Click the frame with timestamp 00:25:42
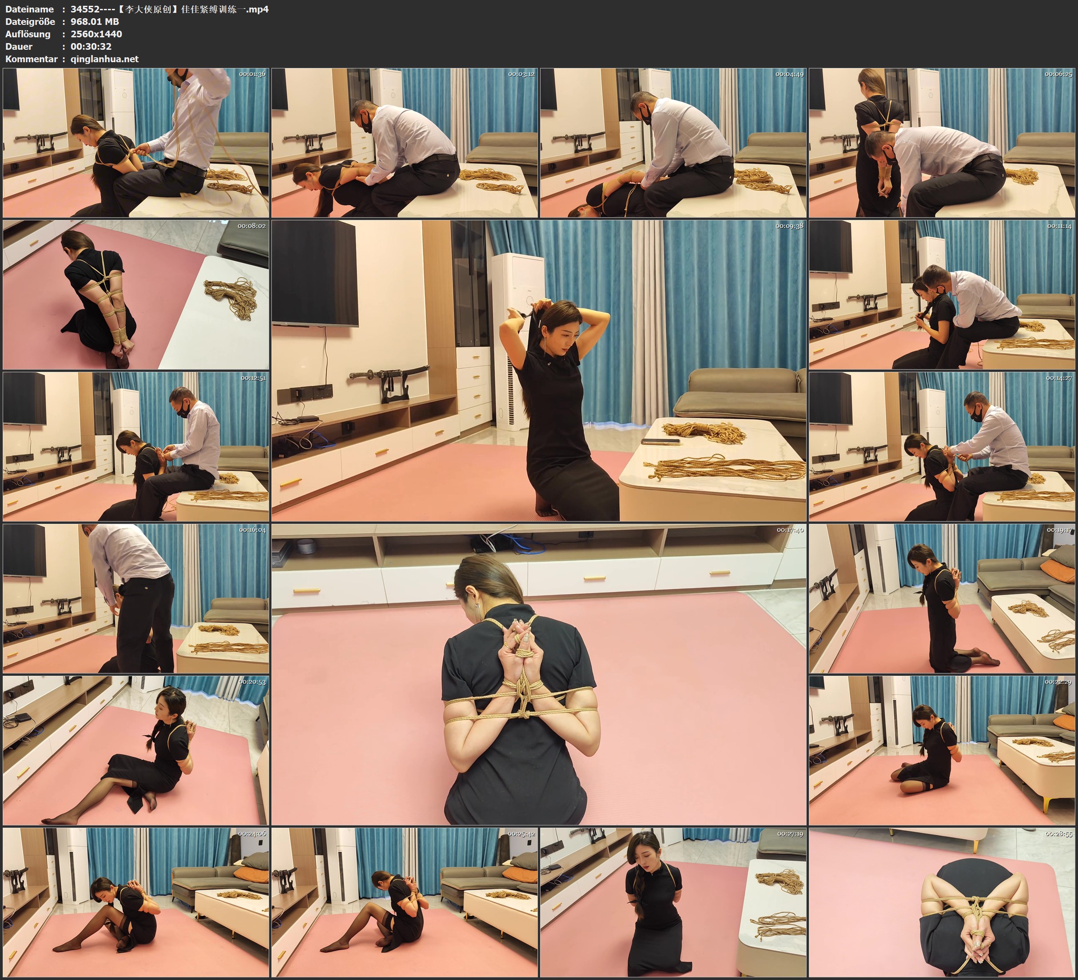 (405, 902)
